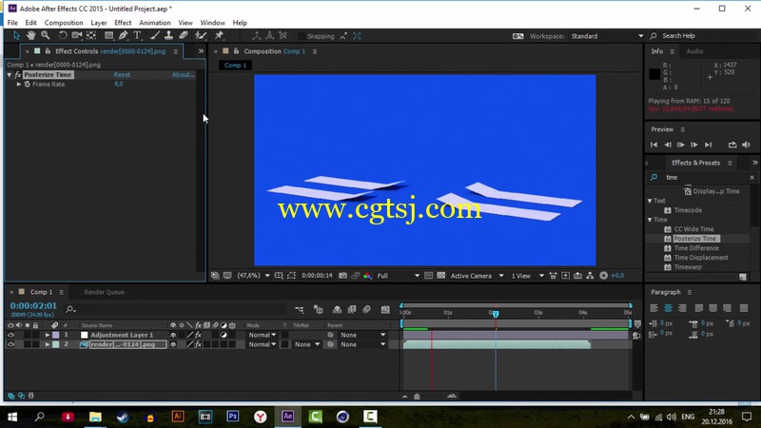Select the Hand tool
The image size is (761, 428).
(31, 35)
